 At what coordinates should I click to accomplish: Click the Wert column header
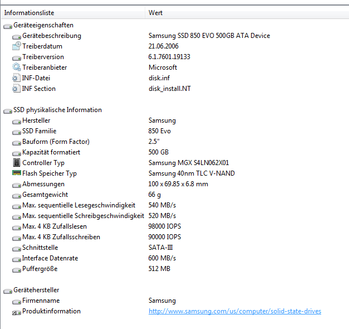tap(247, 13)
